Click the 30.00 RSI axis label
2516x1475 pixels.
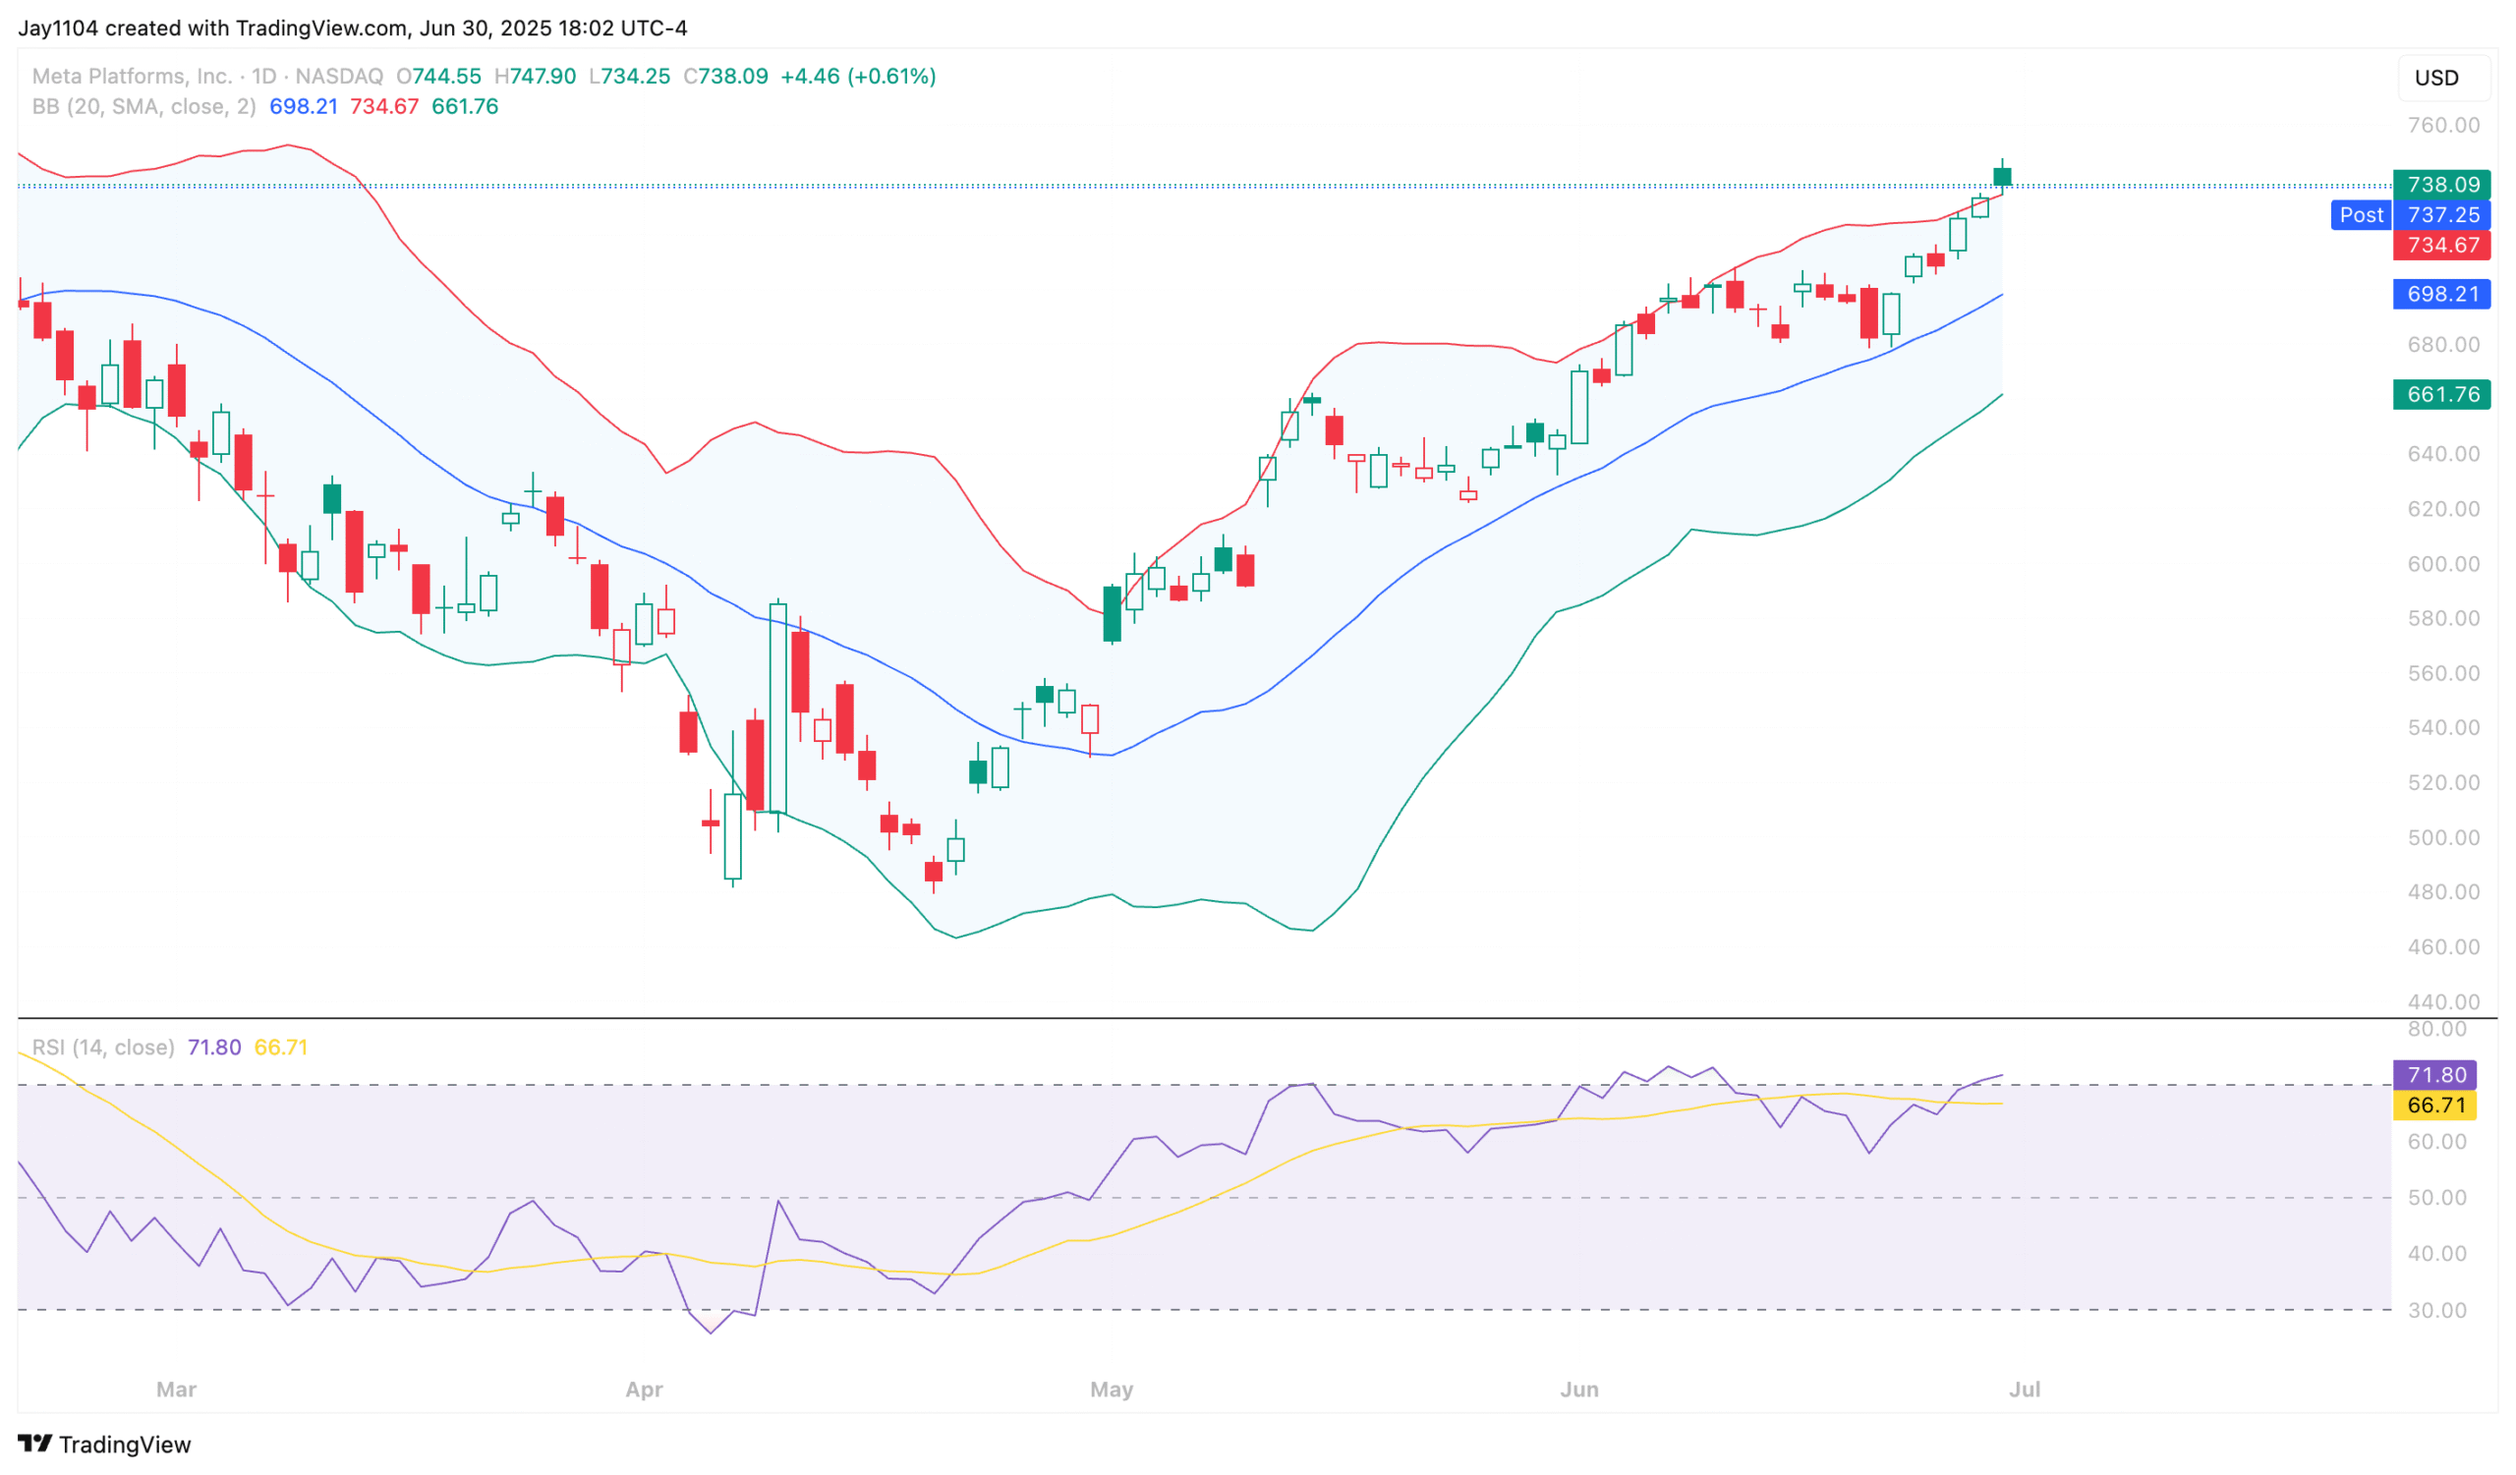2437,1310
